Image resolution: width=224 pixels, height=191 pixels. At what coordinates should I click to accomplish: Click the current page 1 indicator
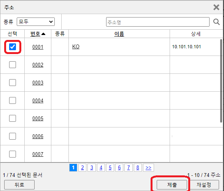[x=73, y=167]
